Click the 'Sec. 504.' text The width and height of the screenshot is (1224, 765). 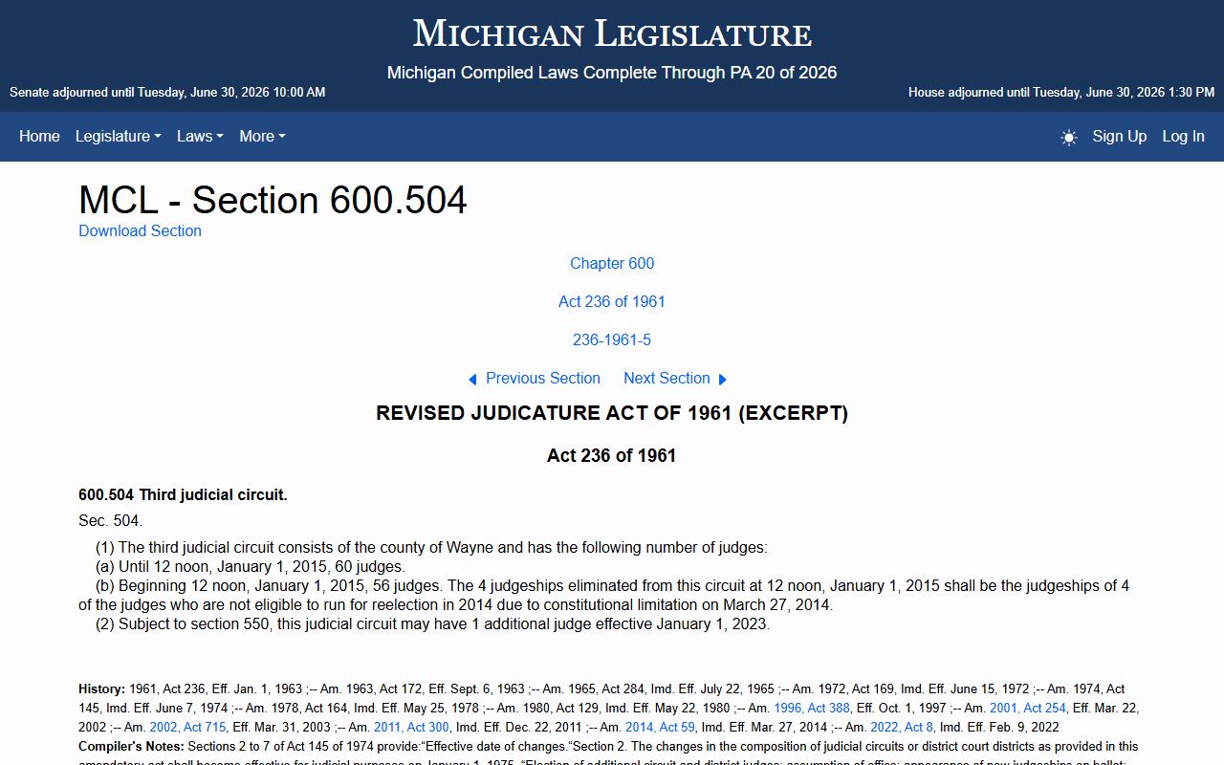(x=110, y=521)
